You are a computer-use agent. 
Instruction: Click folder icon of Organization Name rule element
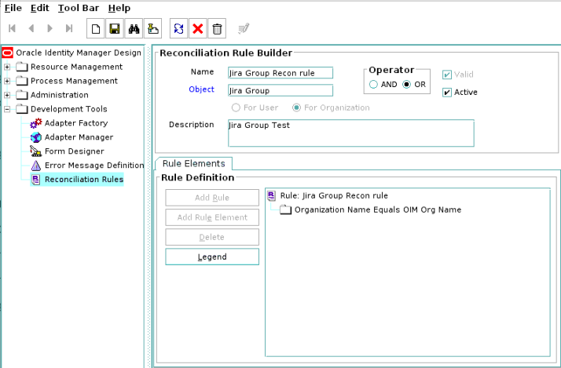point(286,210)
